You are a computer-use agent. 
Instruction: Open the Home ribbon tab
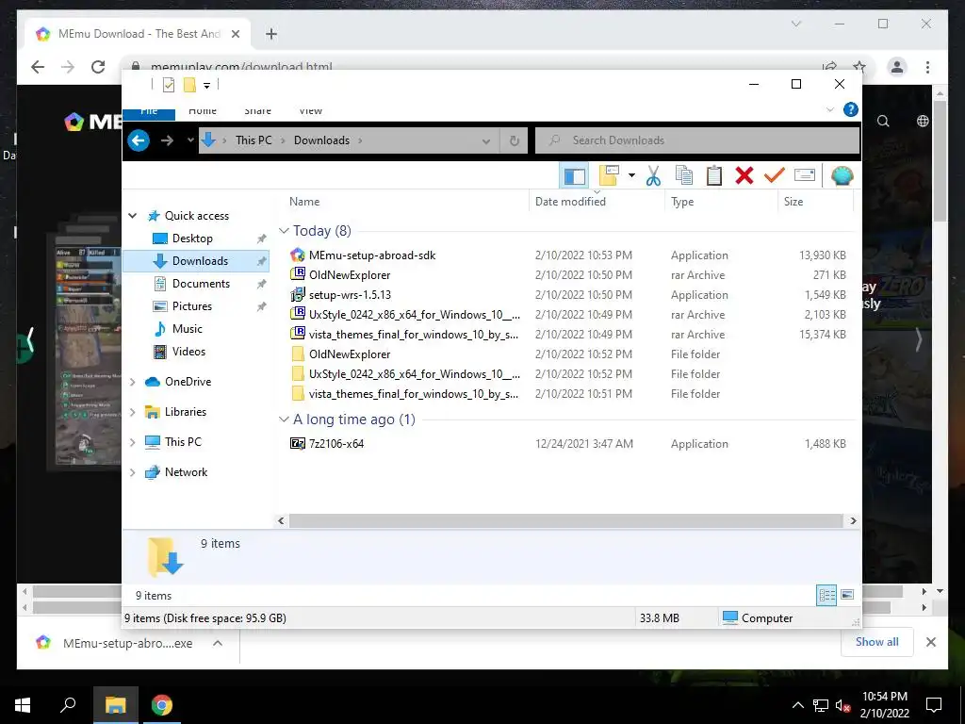(203, 111)
